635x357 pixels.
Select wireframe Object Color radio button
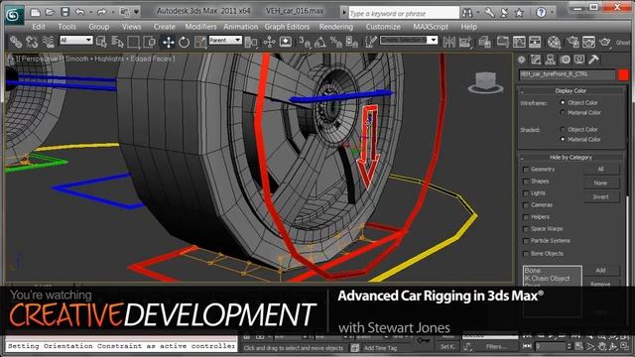(x=563, y=102)
